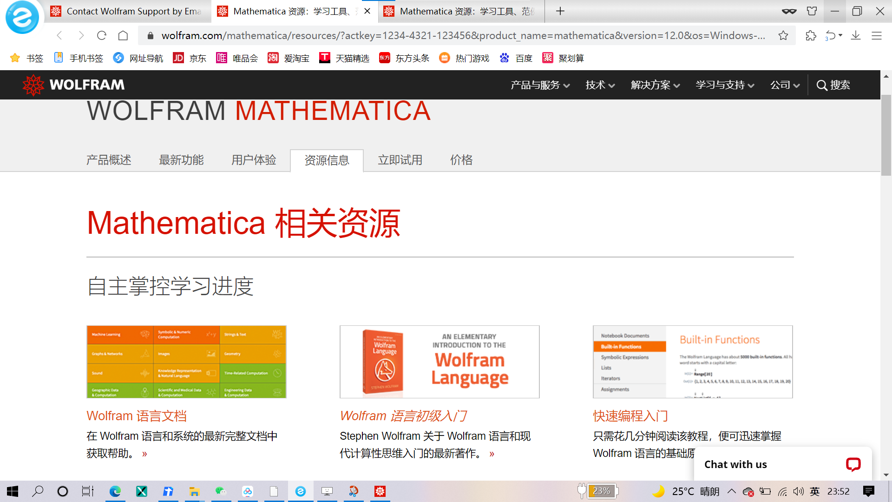
Task: Select the 价格 tab on the page
Action: click(x=461, y=160)
